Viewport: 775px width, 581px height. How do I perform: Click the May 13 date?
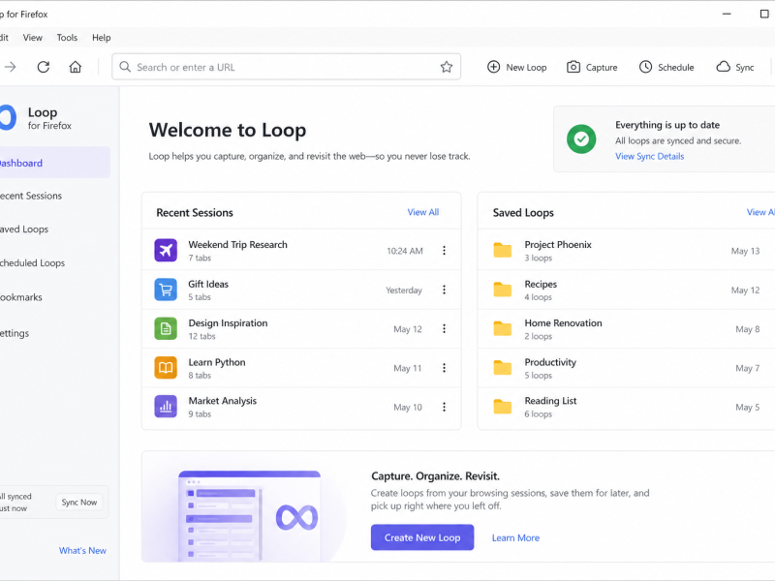pyautogui.click(x=745, y=251)
